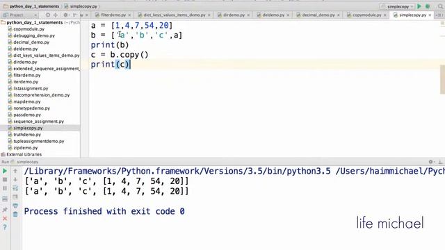Close the Run tab using red X icon
Viewport: 445px width, 250px height.
[x=5, y=219]
